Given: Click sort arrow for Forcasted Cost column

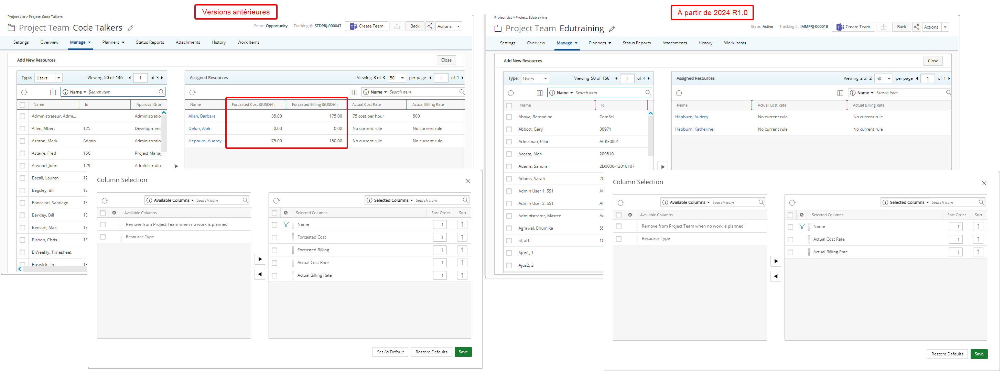Looking at the screenshot, I should click(x=462, y=237).
